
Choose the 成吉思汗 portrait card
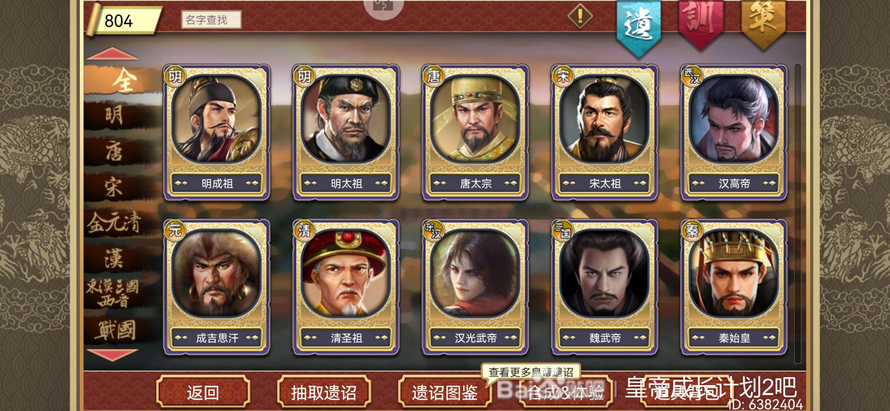(217, 287)
